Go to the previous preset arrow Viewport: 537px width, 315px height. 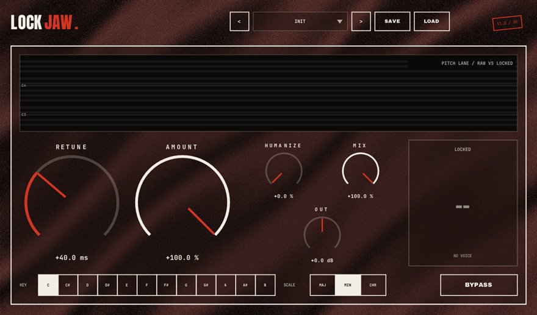(x=239, y=21)
